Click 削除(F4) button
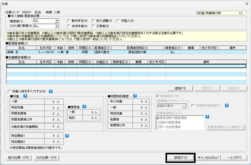 point(234,88)
